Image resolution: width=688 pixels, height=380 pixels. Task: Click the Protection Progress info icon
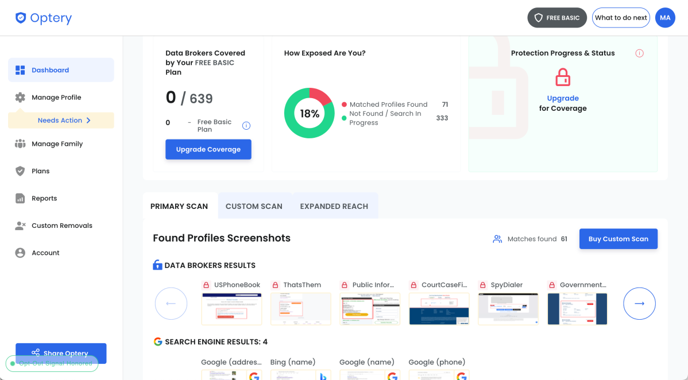tap(639, 53)
